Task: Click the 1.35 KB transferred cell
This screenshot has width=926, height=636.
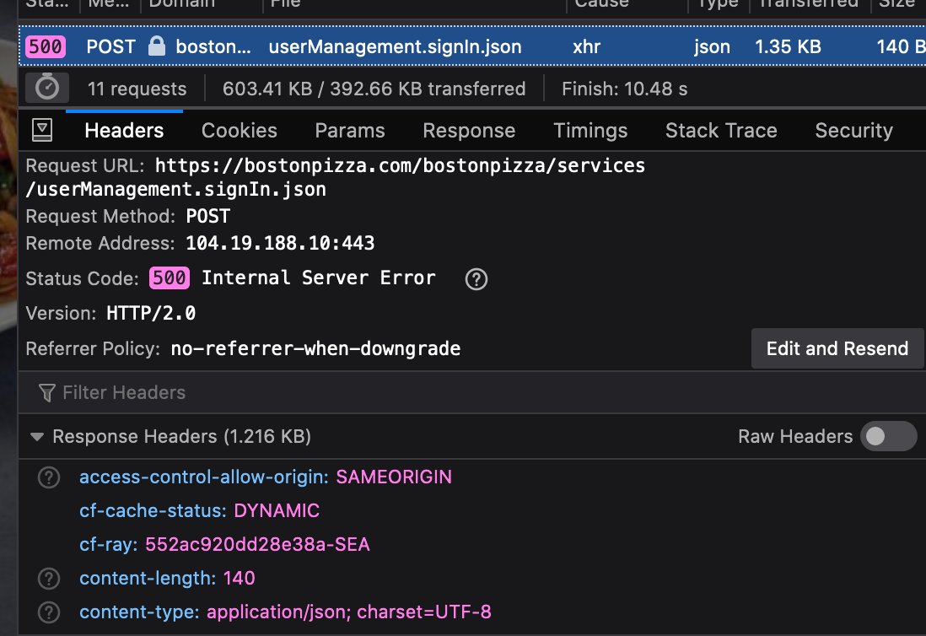Action: (x=788, y=46)
